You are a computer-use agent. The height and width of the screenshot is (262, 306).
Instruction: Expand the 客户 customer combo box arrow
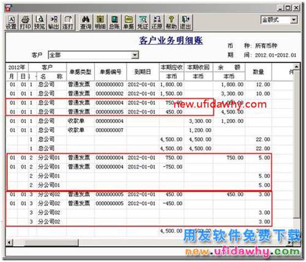pos(135,55)
